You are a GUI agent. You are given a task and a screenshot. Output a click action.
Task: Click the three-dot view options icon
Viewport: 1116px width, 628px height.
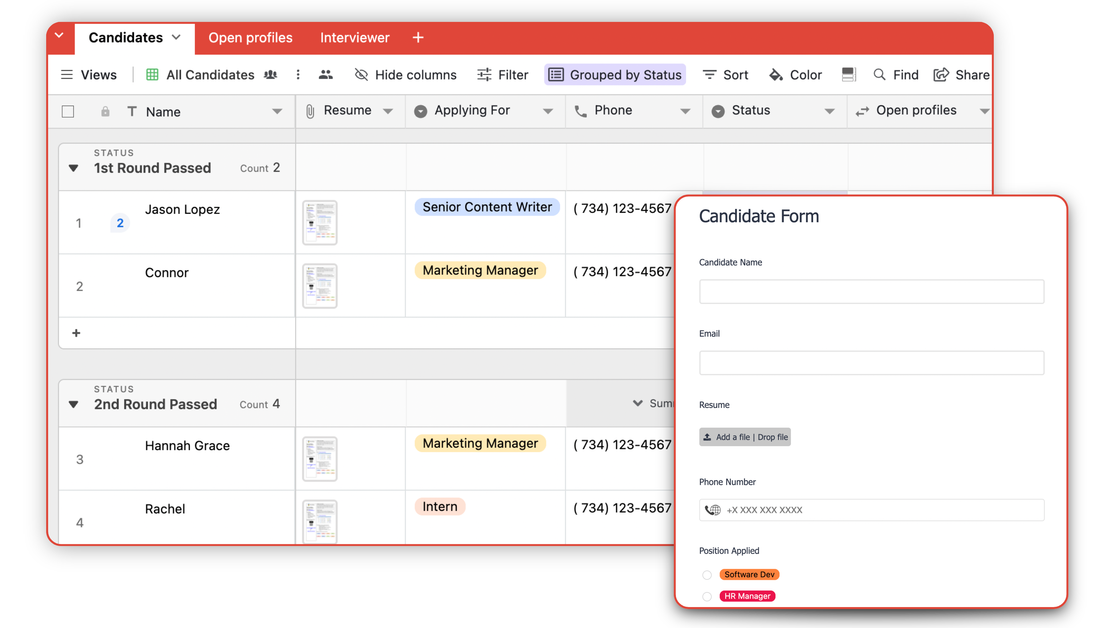point(298,74)
